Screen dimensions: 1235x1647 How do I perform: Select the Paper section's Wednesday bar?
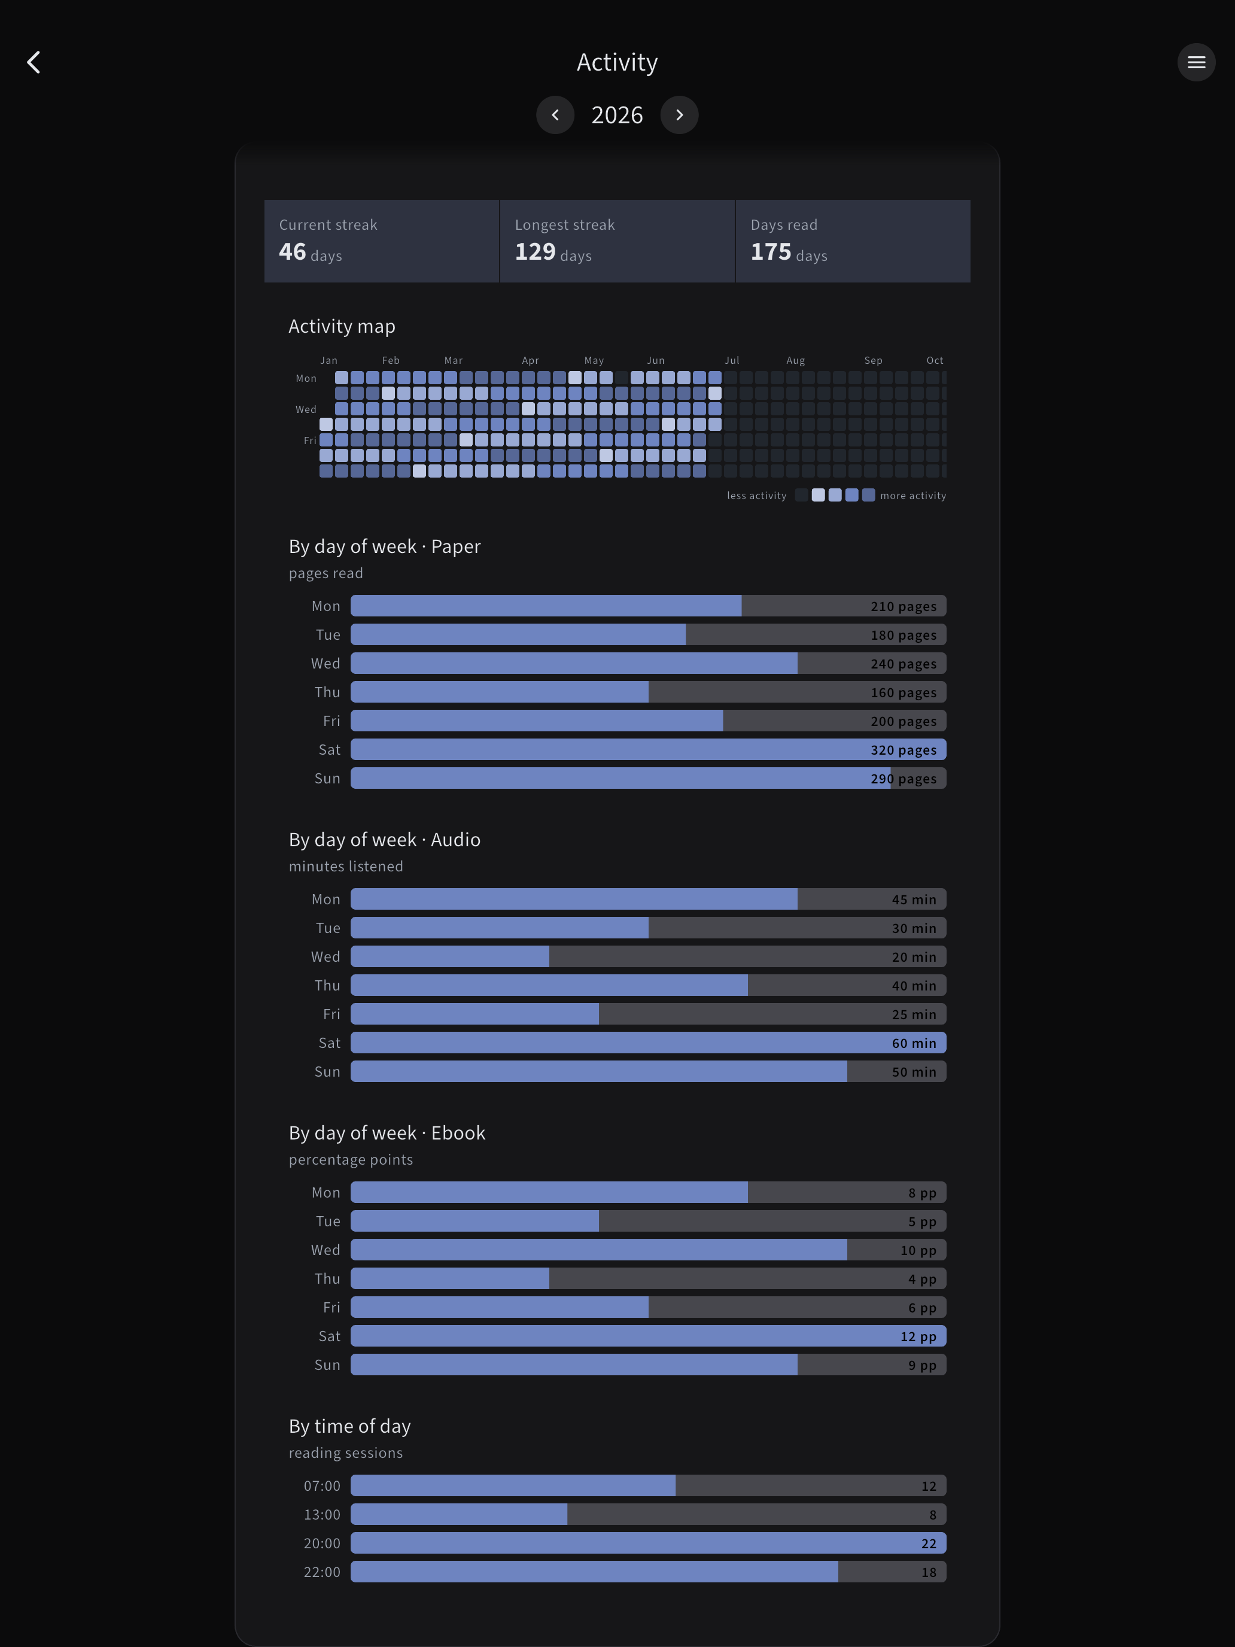point(649,663)
